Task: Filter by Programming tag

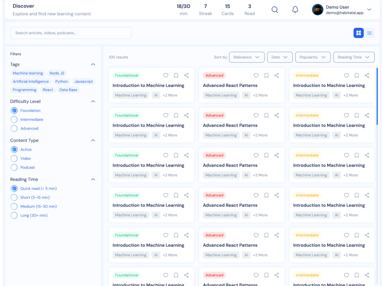Action: click(24, 90)
